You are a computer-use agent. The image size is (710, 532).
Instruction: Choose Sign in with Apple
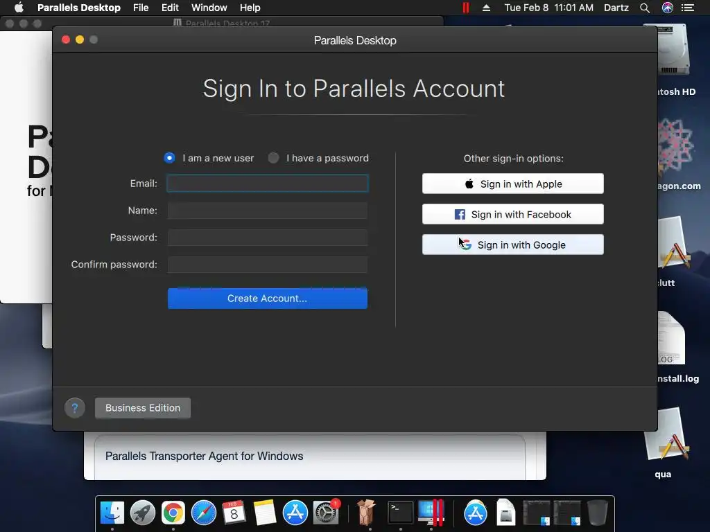(513, 184)
